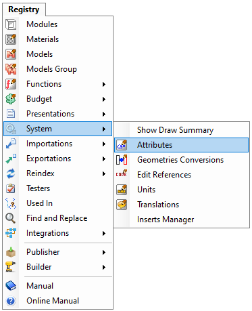The height and width of the screenshot is (311, 252).
Task: Click the Units ruler icon
Action: [122, 190]
